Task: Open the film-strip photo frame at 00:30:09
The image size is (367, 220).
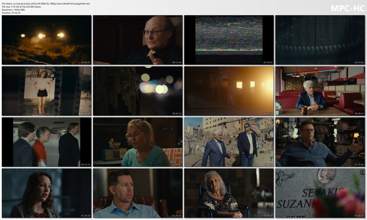Action: point(46,91)
